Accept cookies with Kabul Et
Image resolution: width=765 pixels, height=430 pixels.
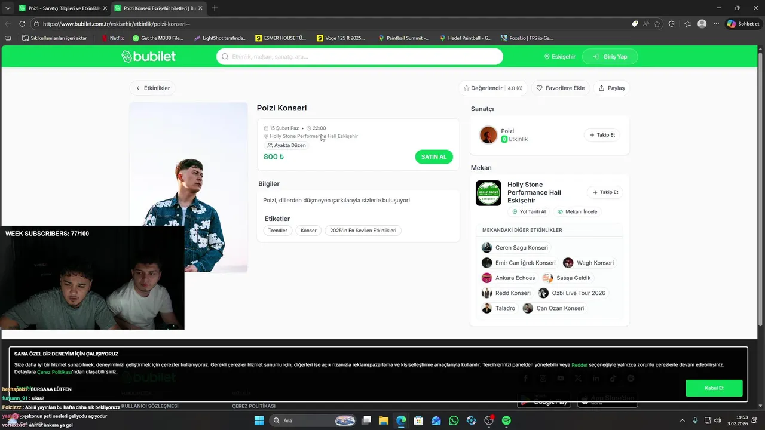pos(714,388)
